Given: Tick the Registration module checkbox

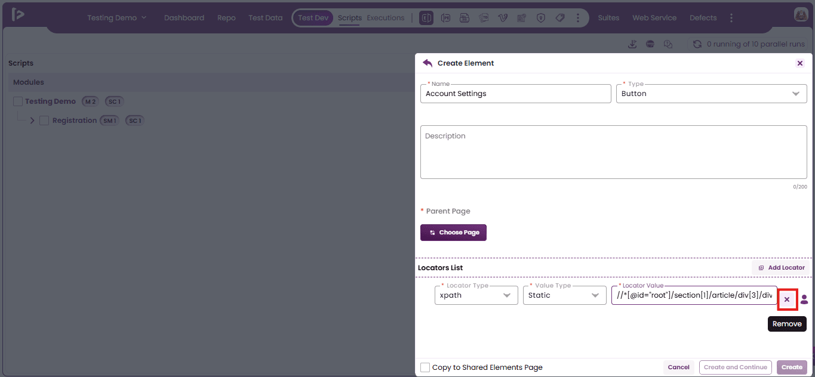Looking at the screenshot, I should 44,120.
